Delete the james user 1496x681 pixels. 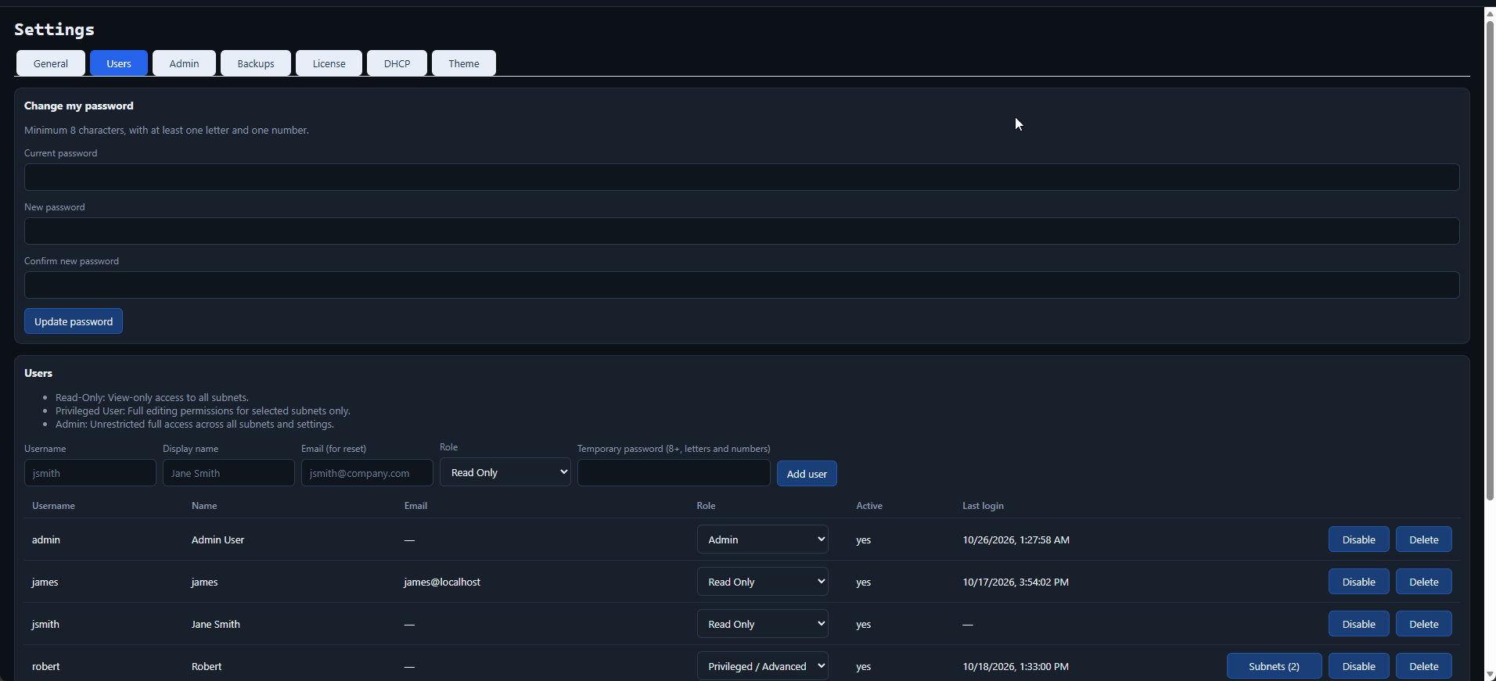click(1424, 582)
